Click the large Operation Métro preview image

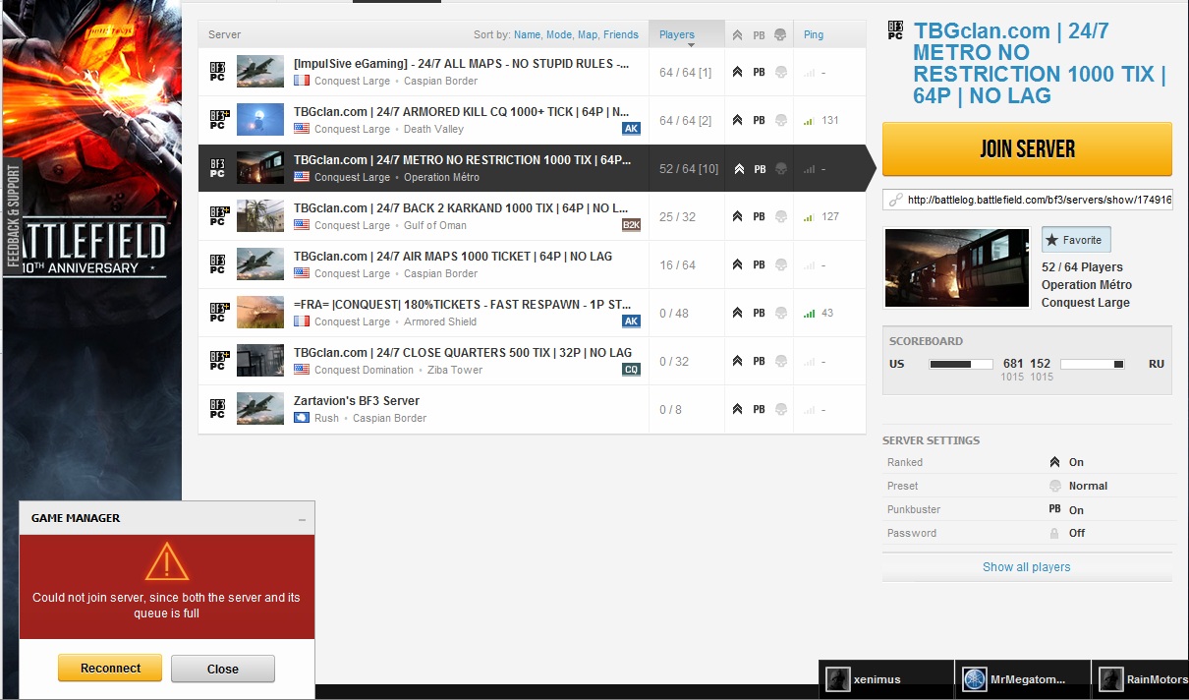click(957, 268)
